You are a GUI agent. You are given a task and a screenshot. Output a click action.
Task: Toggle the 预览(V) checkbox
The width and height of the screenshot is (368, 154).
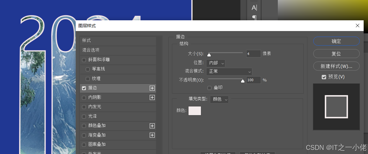(324, 77)
